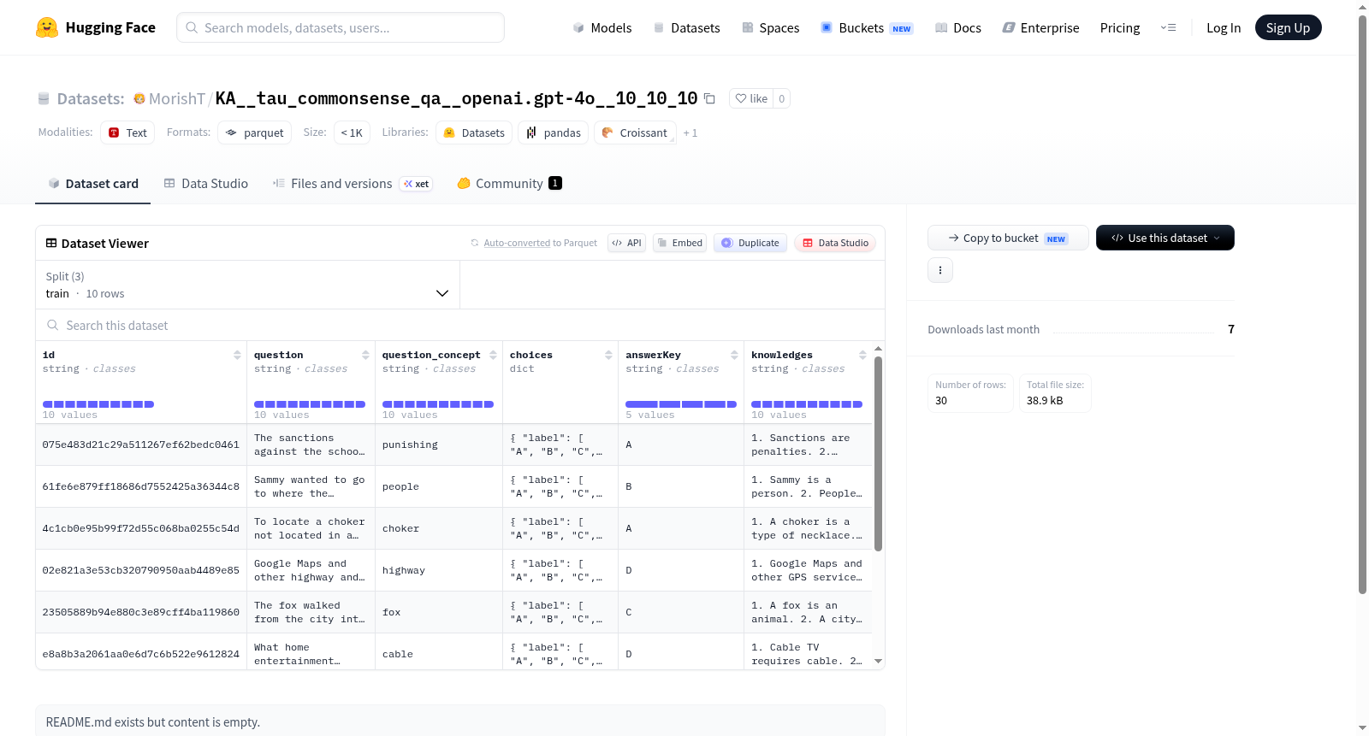Switch to the Dataset card tab

(x=92, y=183)
